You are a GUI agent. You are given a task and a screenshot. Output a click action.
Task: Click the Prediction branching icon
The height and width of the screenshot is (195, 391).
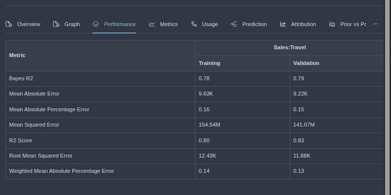coord(234,24)
